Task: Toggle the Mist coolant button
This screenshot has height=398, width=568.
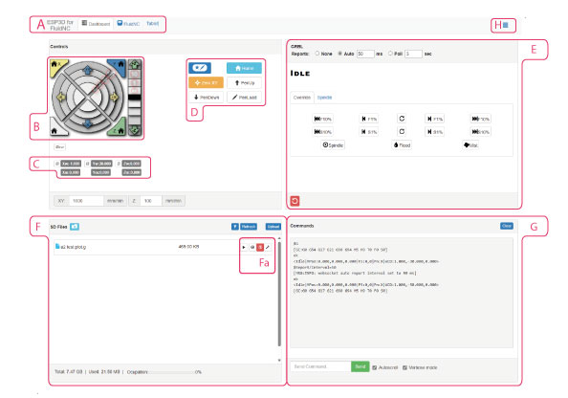Action: tap(470, 145)
